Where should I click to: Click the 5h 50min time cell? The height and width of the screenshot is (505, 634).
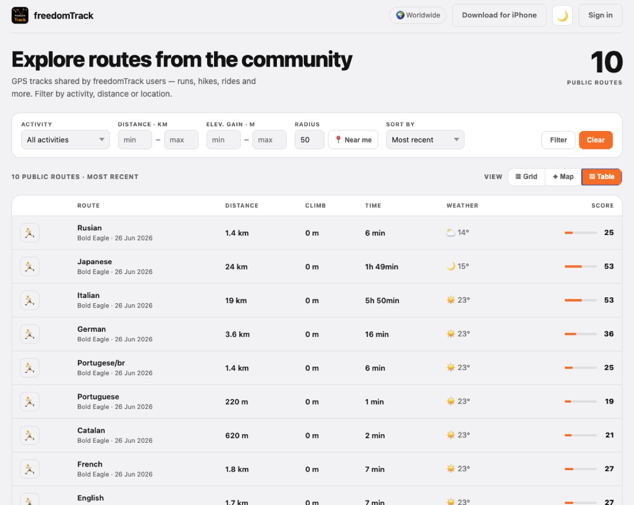coord(382,301)
